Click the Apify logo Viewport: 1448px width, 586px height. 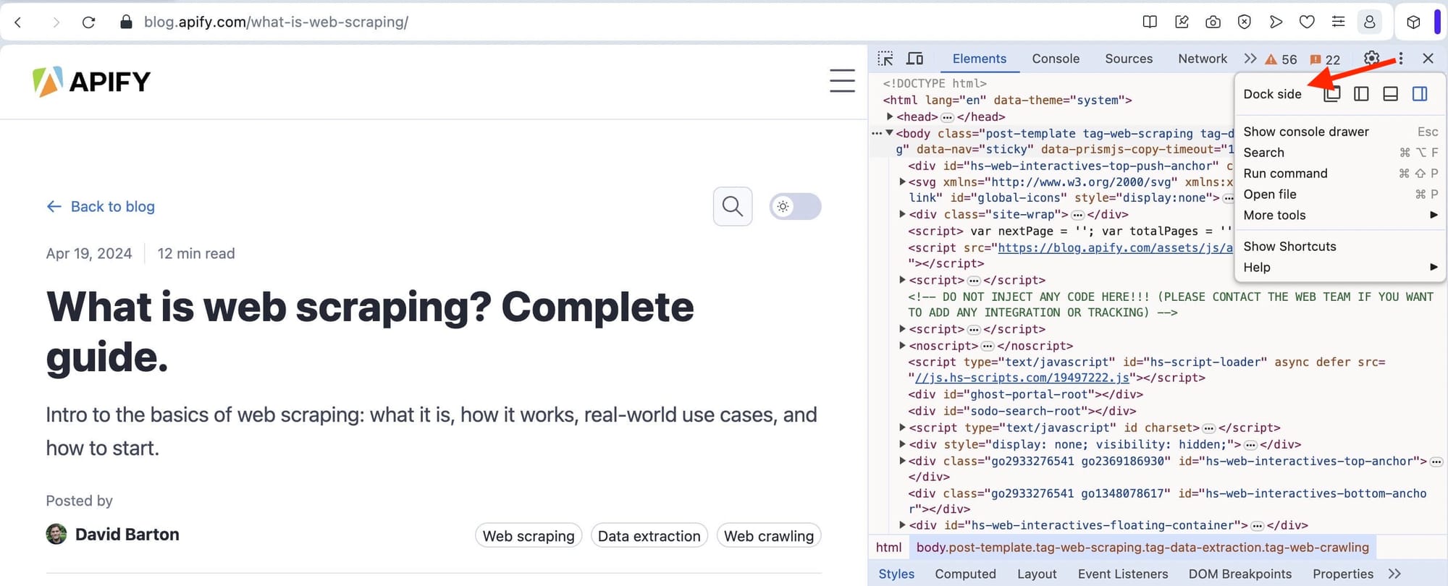pos(92,82)
